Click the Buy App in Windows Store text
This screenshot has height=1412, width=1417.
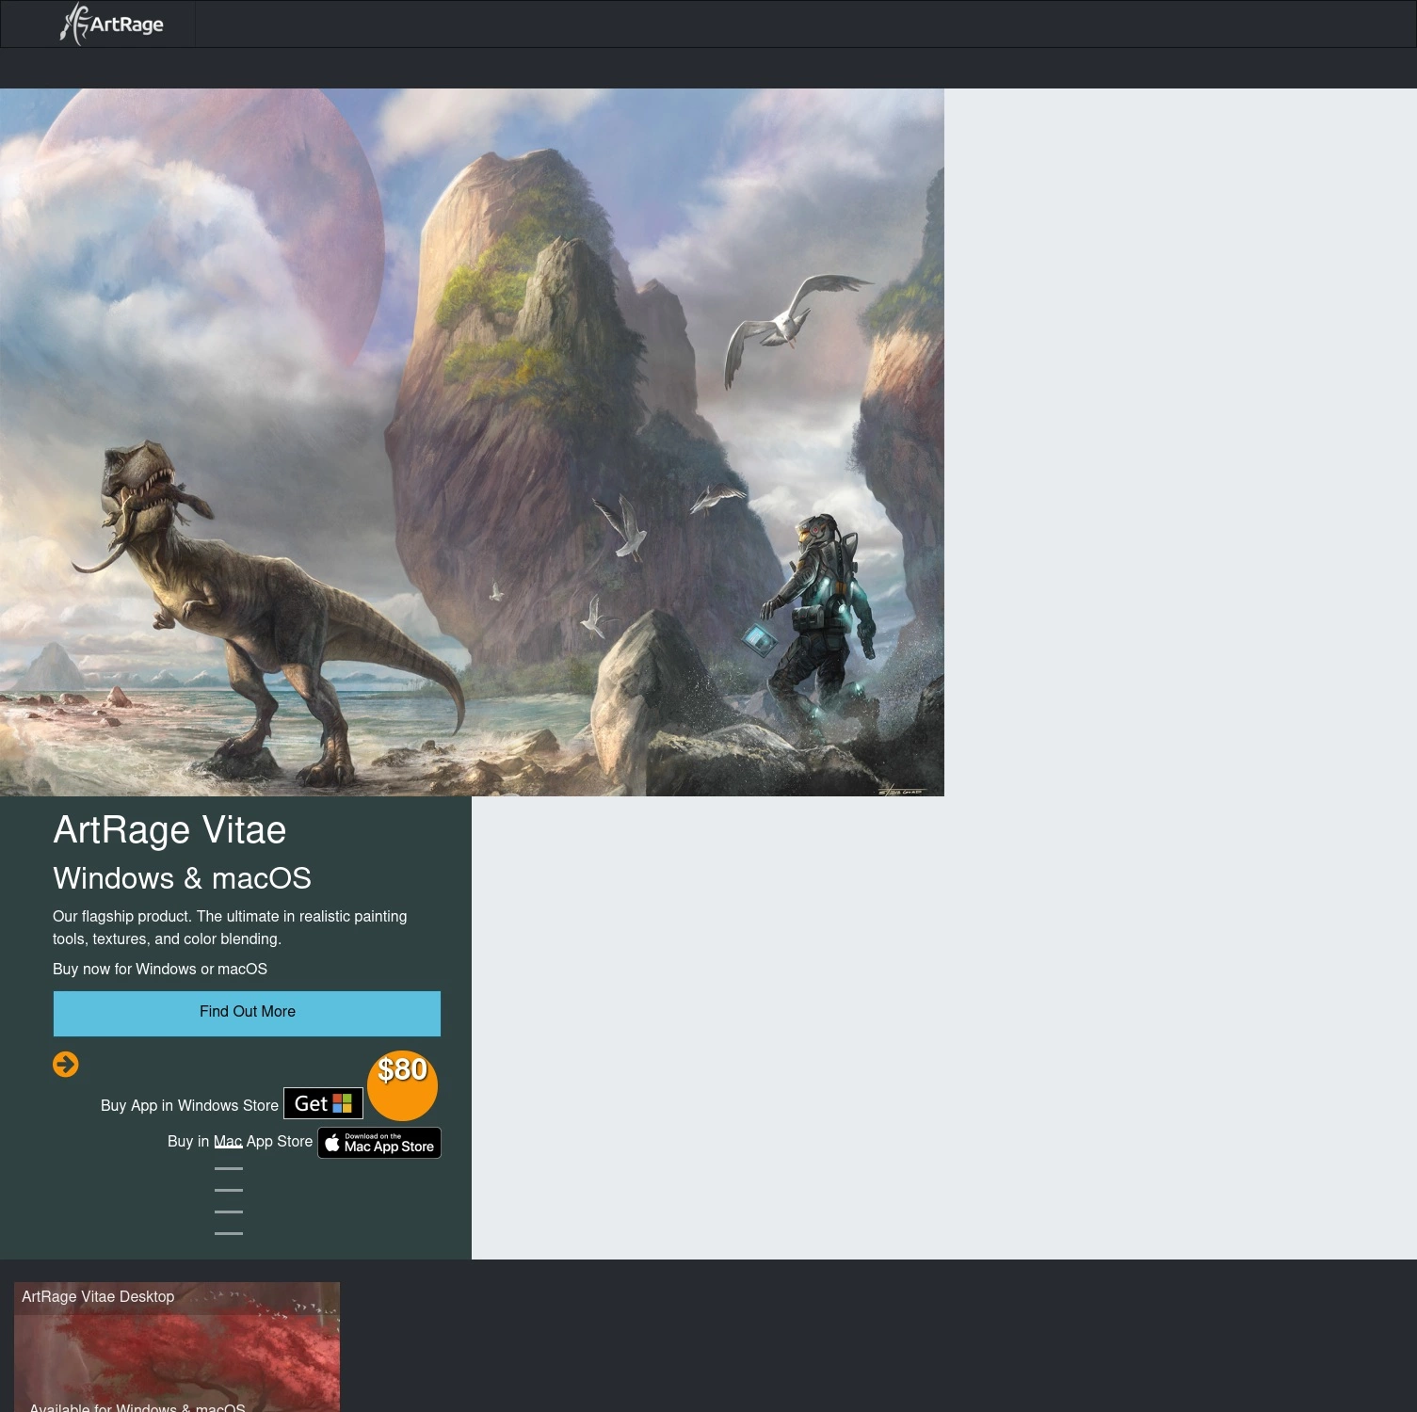point(189,1105)
